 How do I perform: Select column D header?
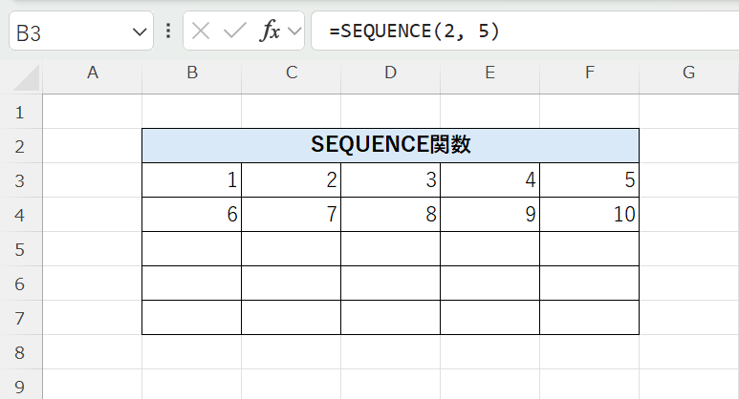point(390,73)
